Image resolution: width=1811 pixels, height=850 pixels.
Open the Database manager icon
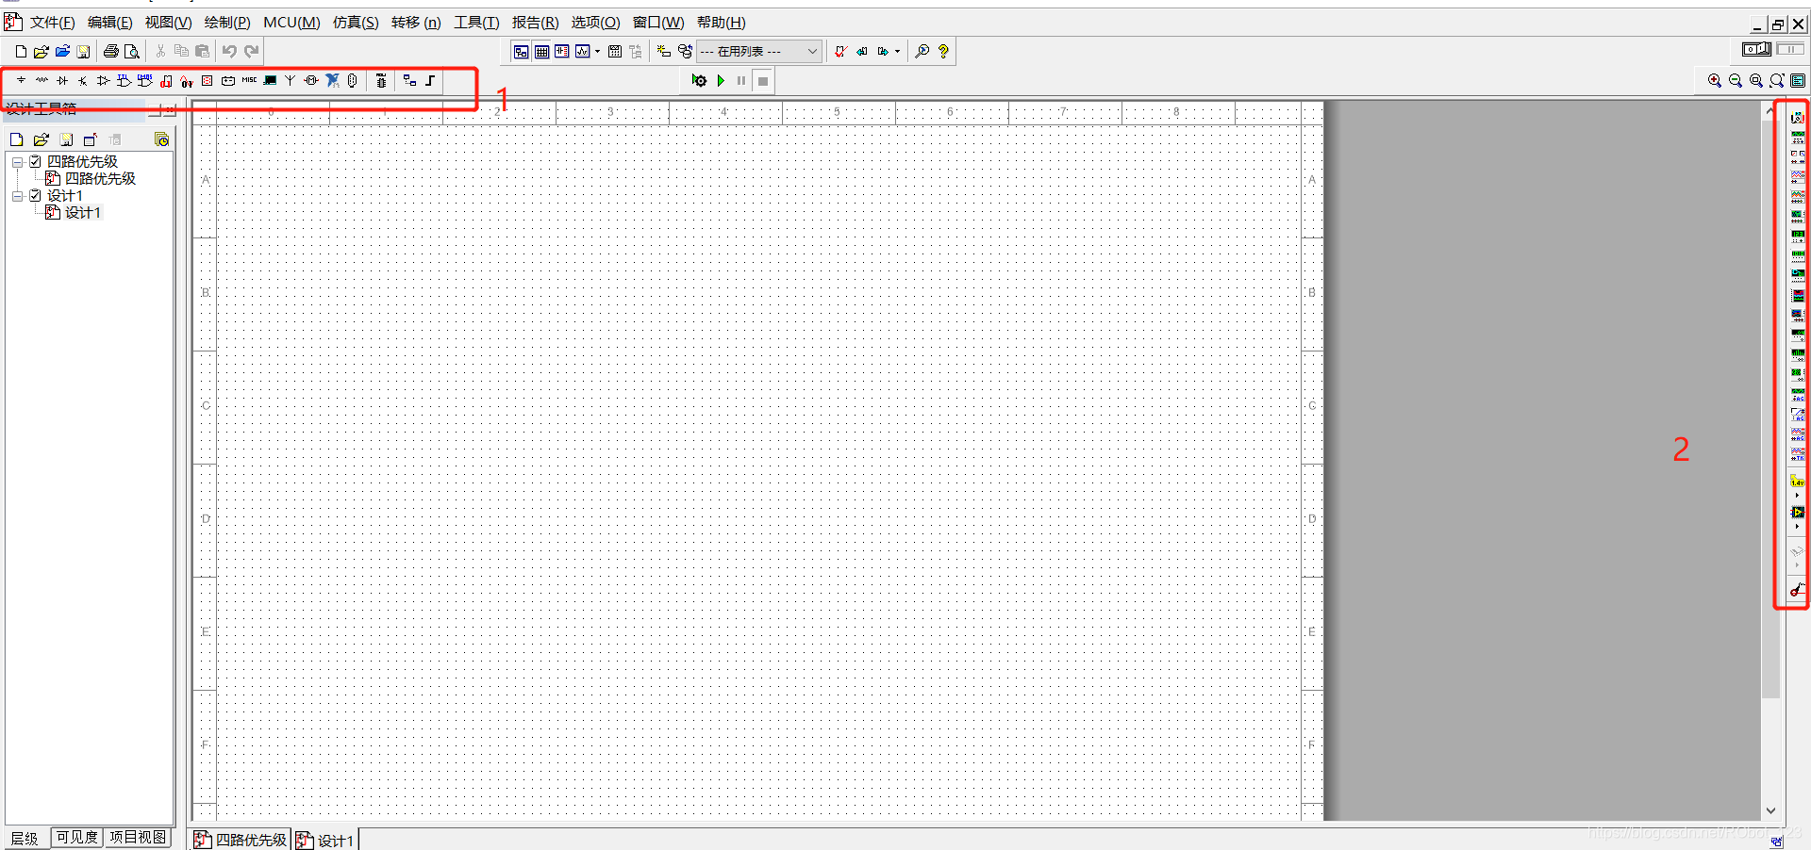click(x=685, y=52)
